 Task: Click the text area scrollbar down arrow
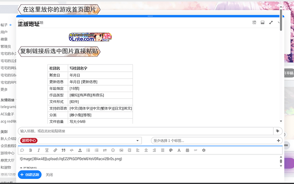tap(281, 166)
